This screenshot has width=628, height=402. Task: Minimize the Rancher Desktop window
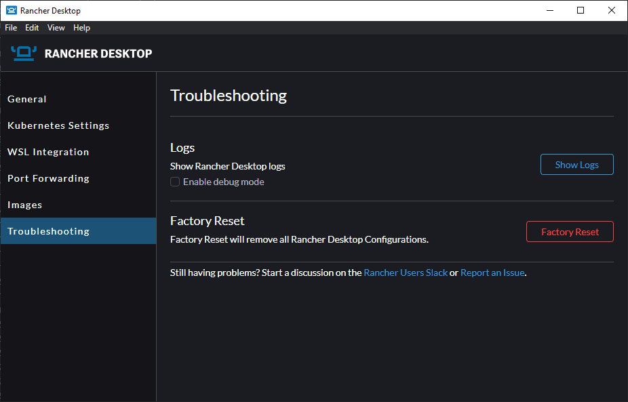(x=549, y=10)
